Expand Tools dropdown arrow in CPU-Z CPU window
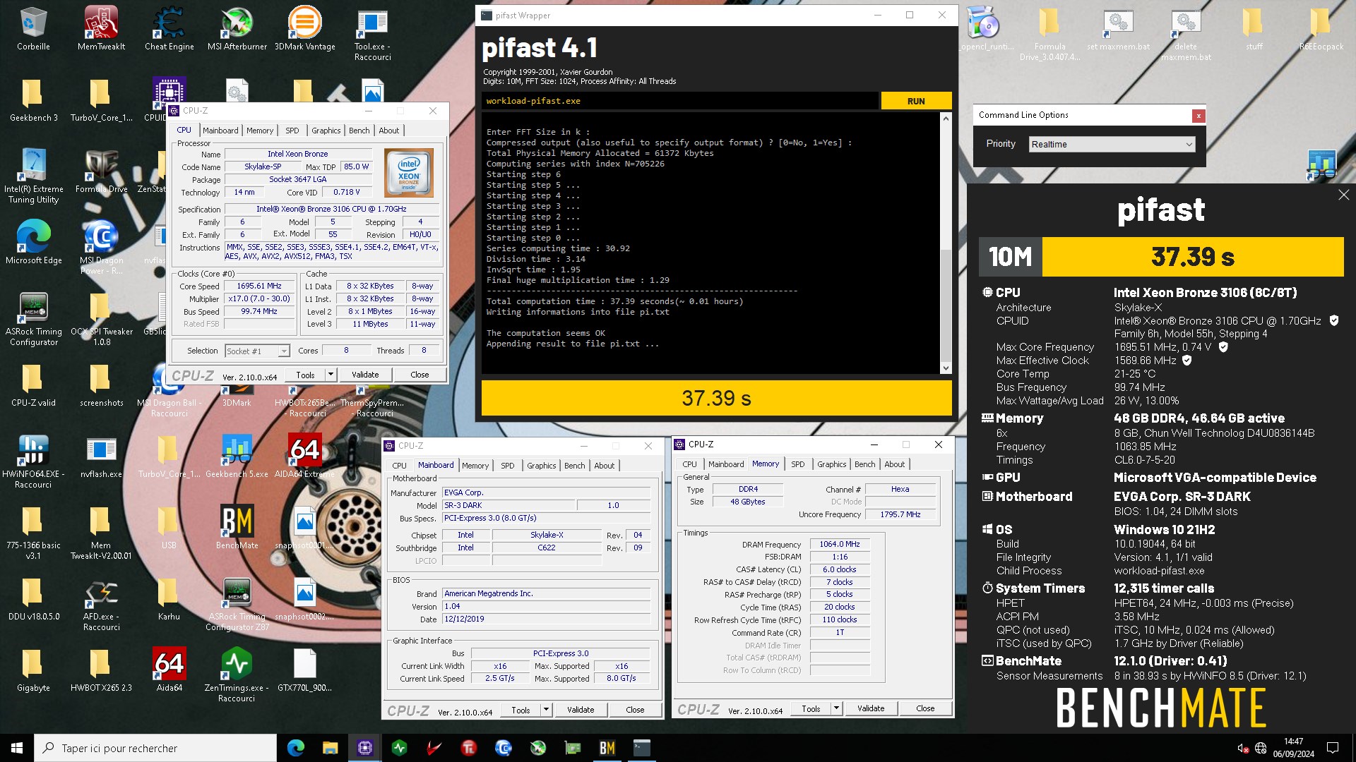Viewport: 1356px width, 762px height. pos(330,375)
